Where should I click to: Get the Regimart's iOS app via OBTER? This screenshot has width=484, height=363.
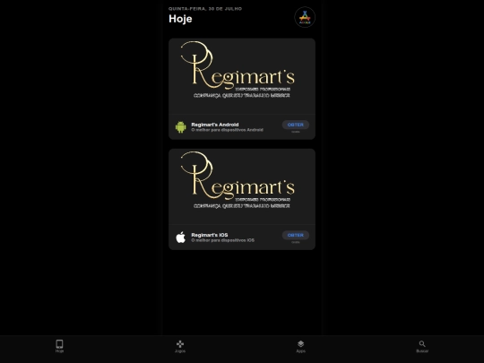[296, 235]
